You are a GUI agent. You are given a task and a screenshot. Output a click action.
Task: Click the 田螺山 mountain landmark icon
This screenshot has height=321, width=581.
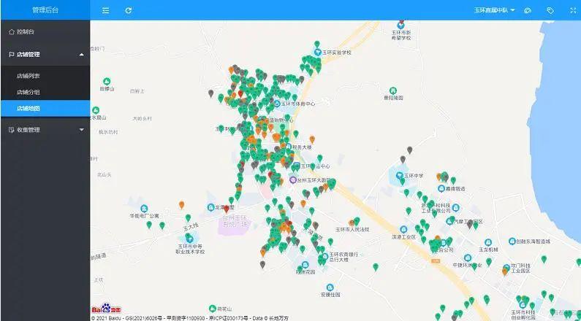coord(106,80)
